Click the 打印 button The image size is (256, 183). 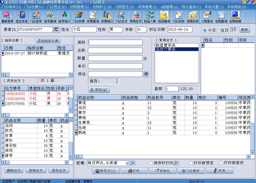click(134, 171)
